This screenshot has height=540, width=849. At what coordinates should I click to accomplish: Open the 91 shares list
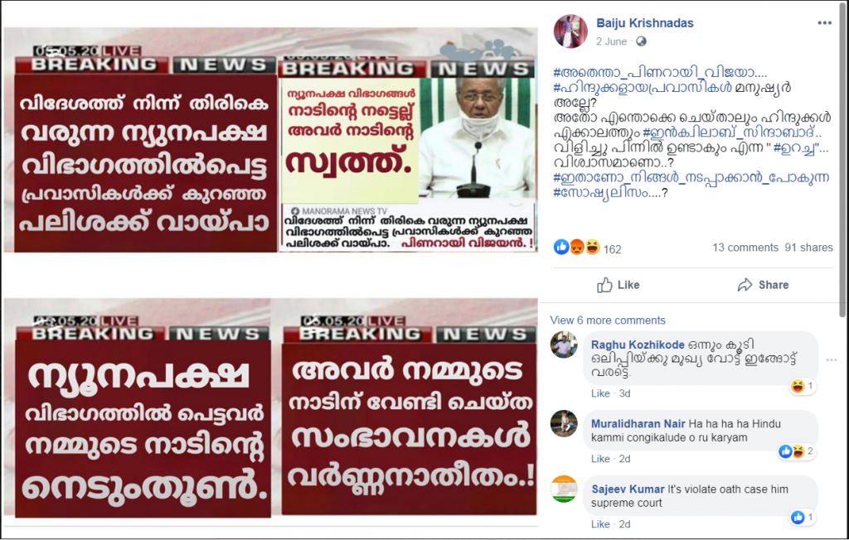(809, 248)
